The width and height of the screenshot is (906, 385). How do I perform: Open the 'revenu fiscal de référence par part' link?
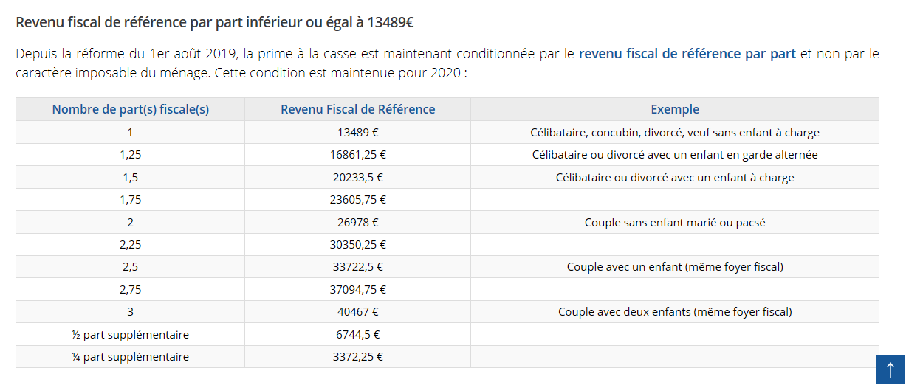[x=687, y=54]
